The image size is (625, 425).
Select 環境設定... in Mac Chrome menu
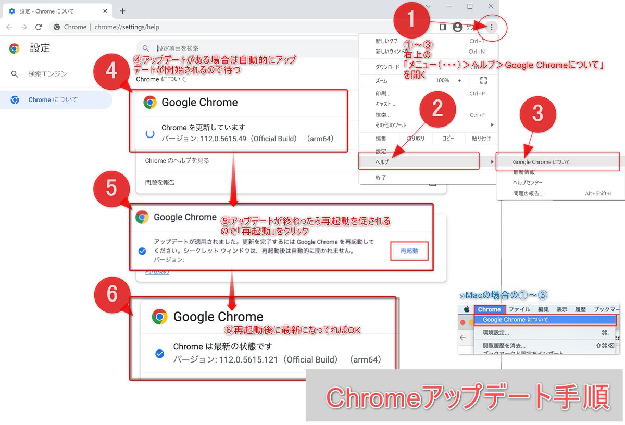[545, 333]
